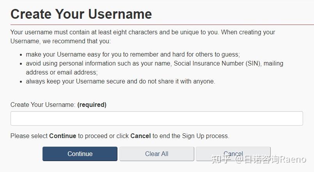Click the Continue button
Screen dimensions: 314x172
click(x=80, y=154)
